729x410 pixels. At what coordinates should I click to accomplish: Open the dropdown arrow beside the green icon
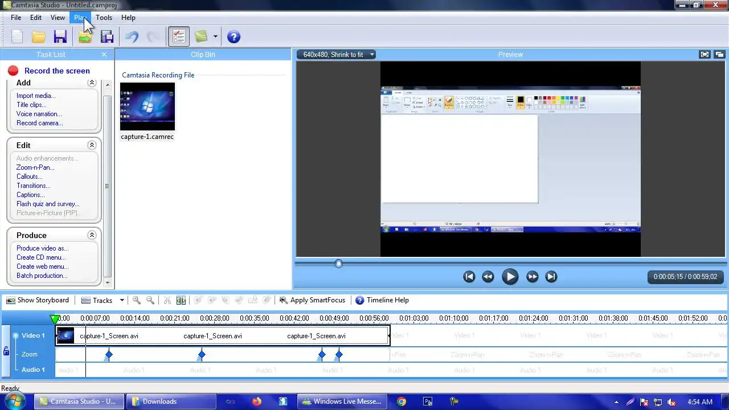(215, 37)
